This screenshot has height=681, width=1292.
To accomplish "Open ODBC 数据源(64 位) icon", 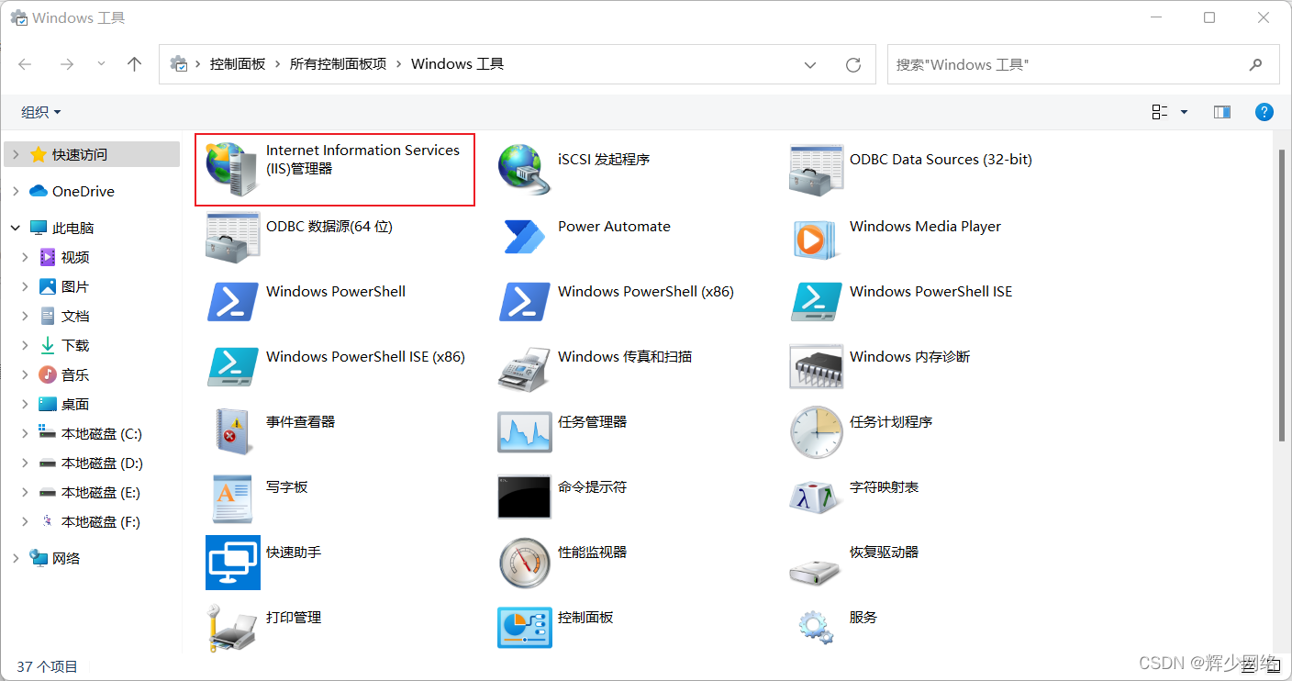I will [233, 237].
